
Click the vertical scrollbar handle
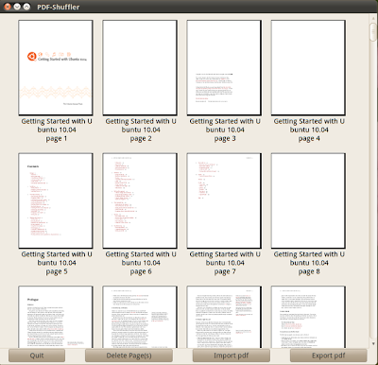[x=372, y=32]
